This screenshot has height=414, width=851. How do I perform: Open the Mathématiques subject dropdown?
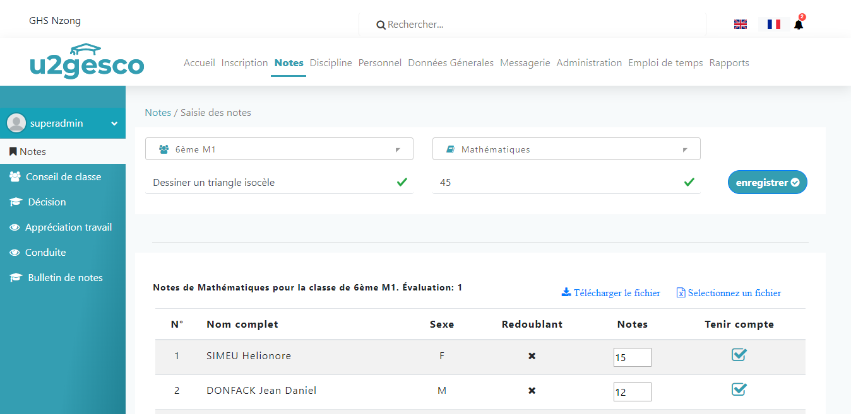point(566,149)
